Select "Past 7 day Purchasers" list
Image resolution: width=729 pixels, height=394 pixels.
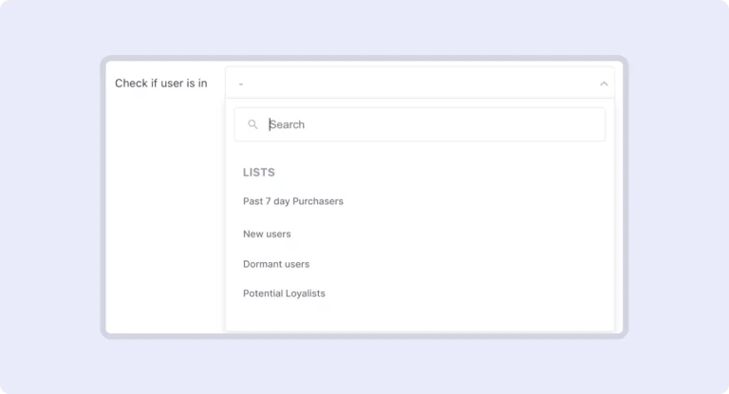point(292,201)
